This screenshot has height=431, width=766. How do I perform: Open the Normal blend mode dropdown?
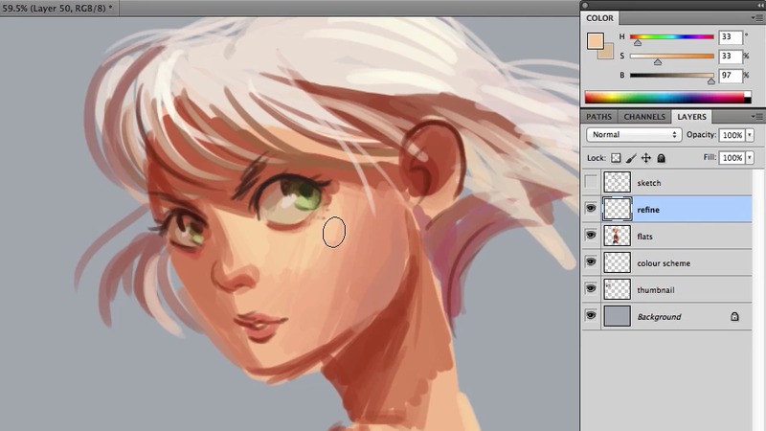click(x=634, y=134)
